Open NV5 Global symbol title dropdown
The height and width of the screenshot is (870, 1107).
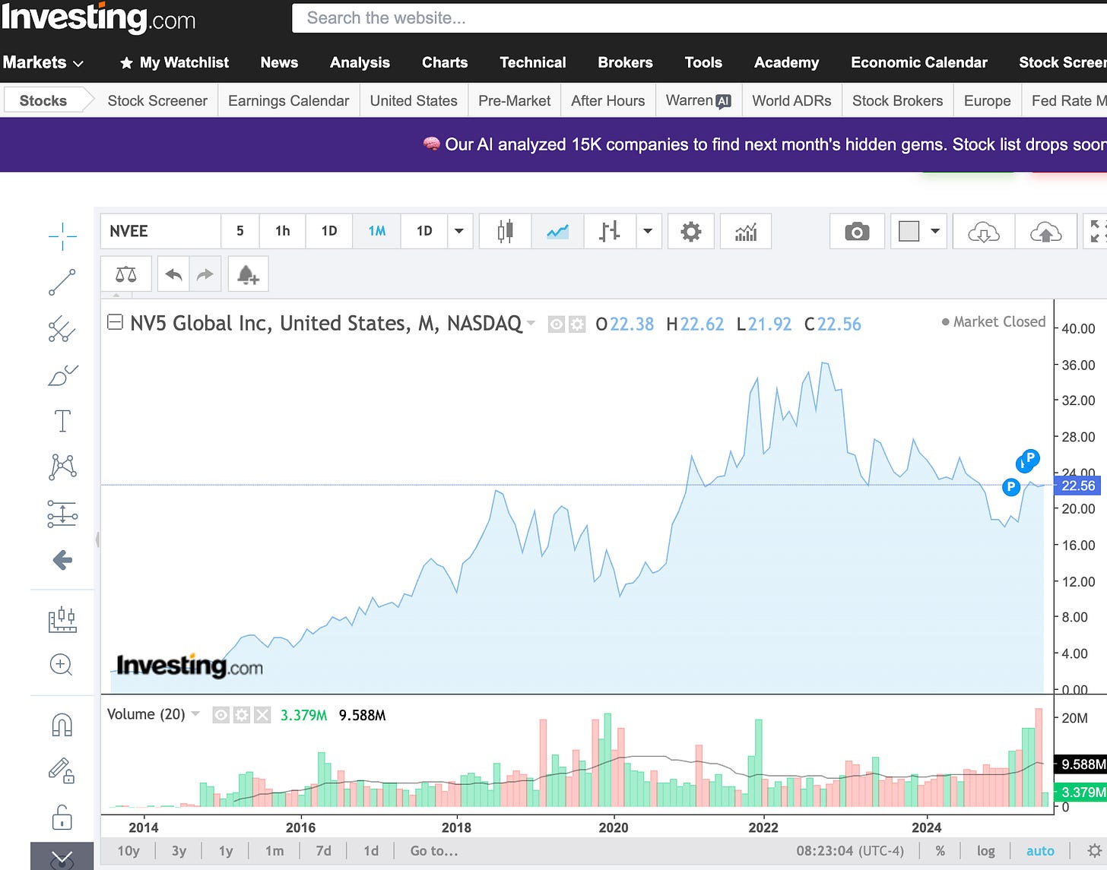tap(531, 323)
